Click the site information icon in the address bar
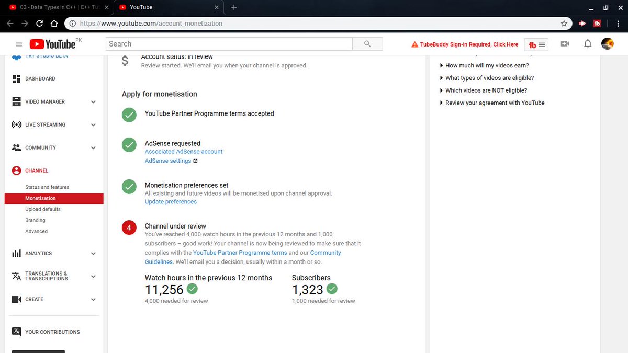The width and height of the screenshot is (628, 353). (72, 24)
